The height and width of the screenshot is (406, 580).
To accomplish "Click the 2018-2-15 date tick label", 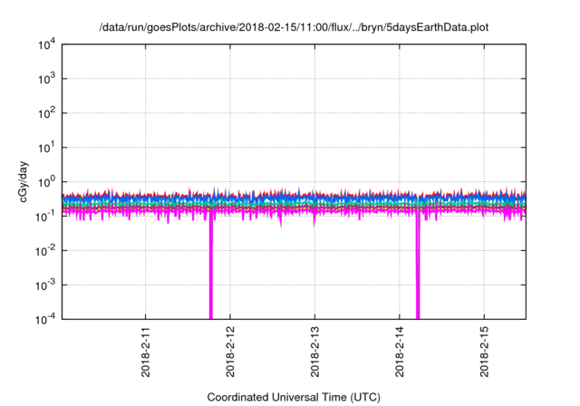I will click(484, 352).
